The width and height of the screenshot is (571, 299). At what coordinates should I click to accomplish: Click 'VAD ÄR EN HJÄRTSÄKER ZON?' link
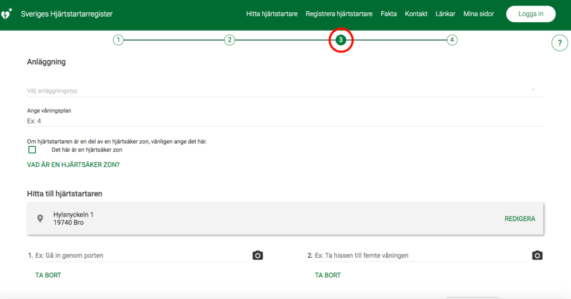point(73,165)
